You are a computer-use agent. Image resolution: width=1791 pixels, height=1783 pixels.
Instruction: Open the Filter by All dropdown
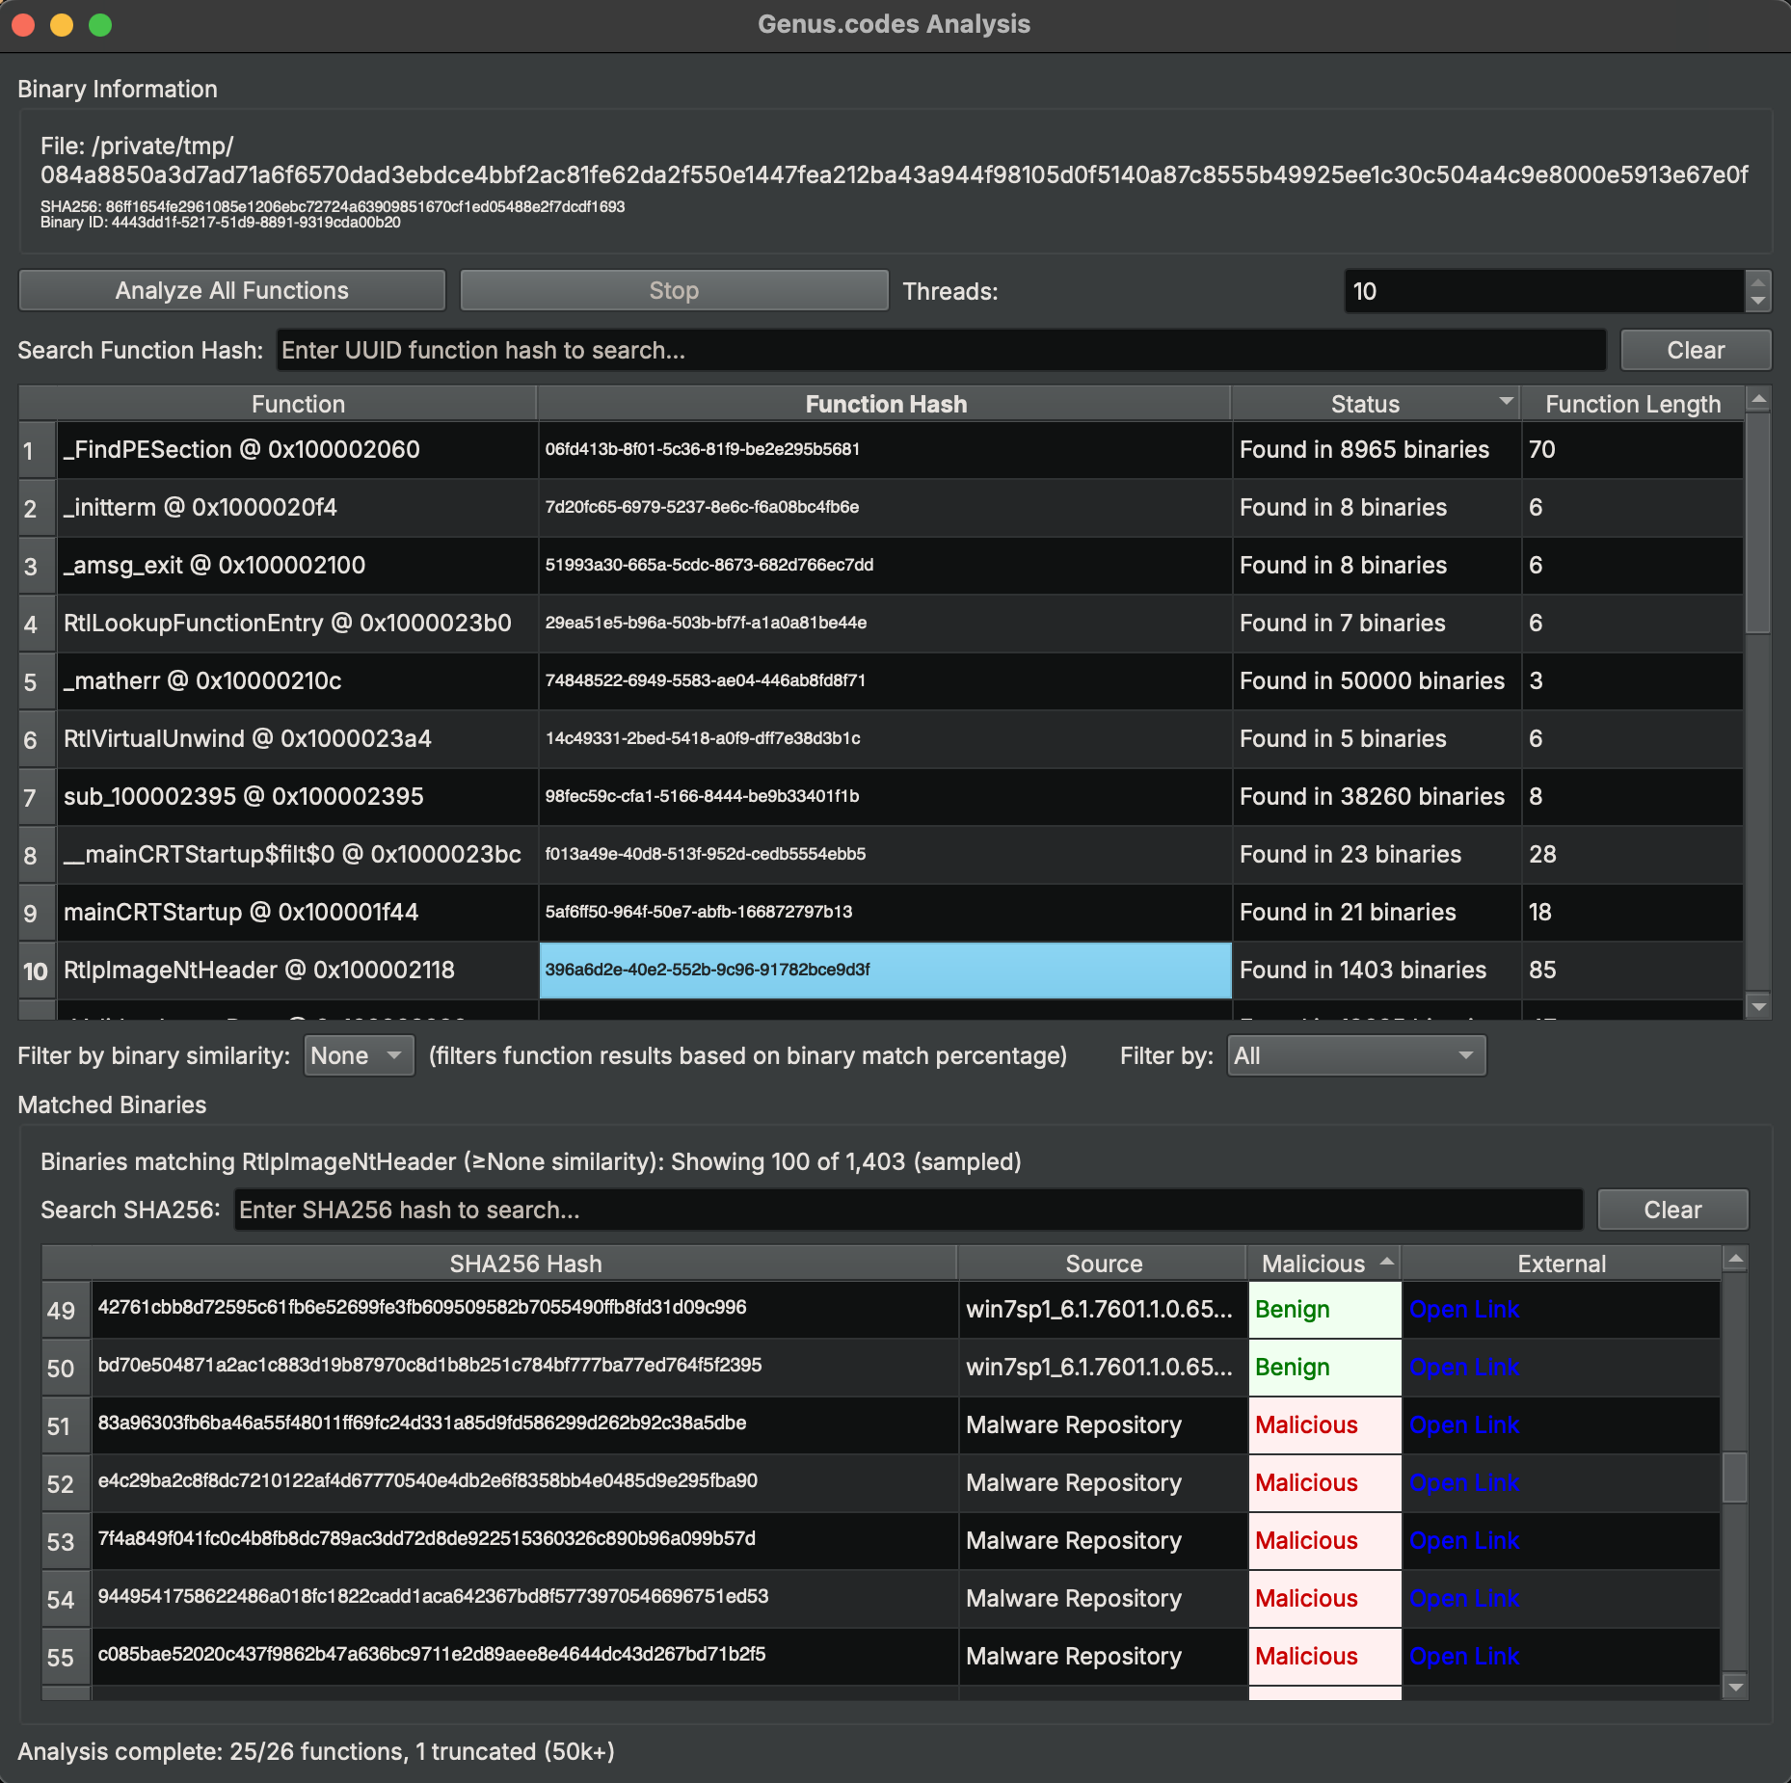1355,1055
